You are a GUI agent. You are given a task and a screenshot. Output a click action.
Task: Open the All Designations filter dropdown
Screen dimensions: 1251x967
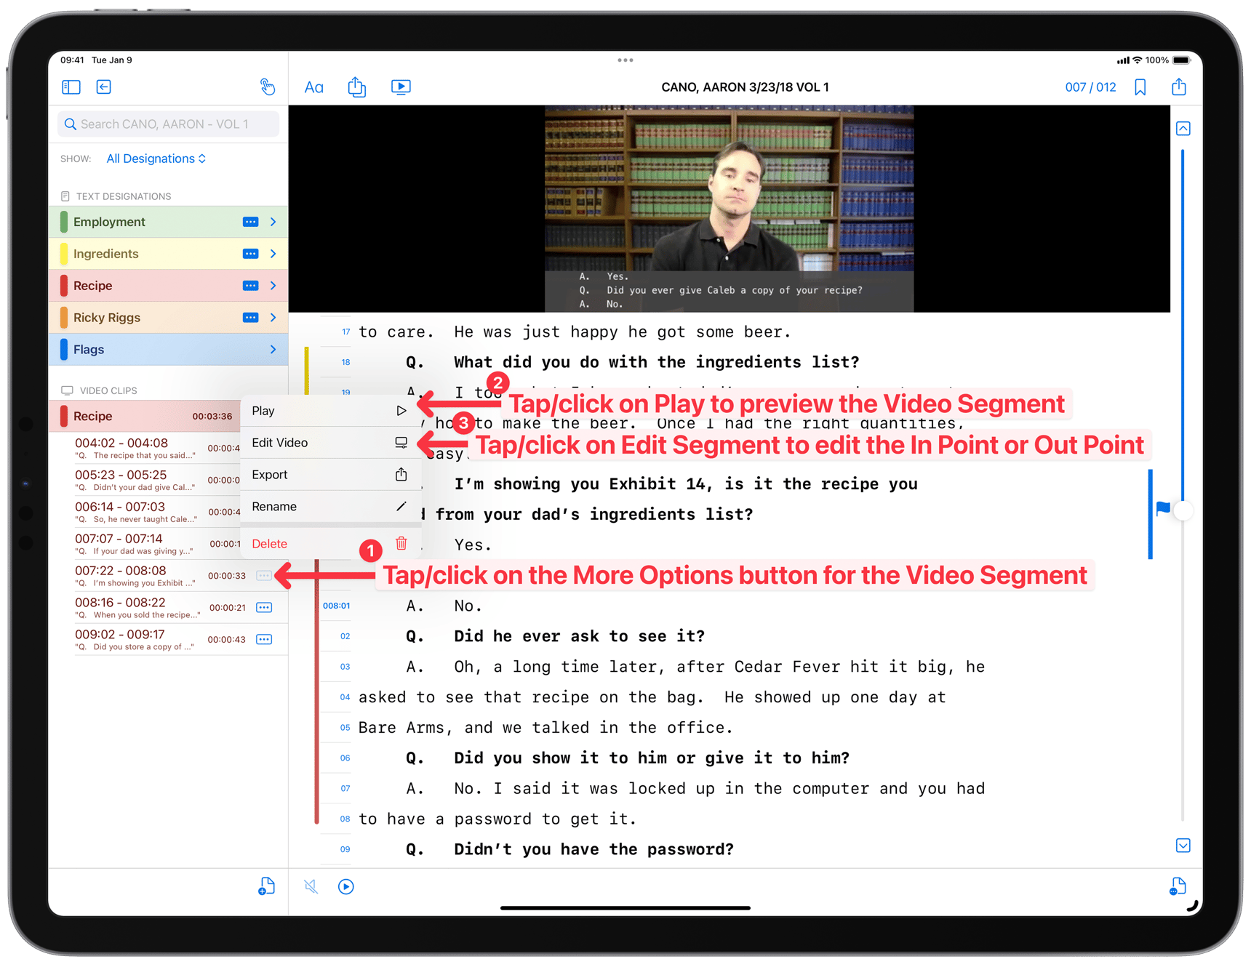point(156,158)
